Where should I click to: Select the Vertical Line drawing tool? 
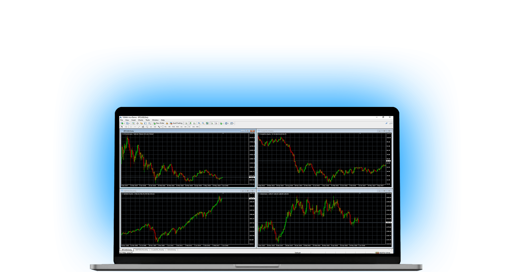pos(131,127)
